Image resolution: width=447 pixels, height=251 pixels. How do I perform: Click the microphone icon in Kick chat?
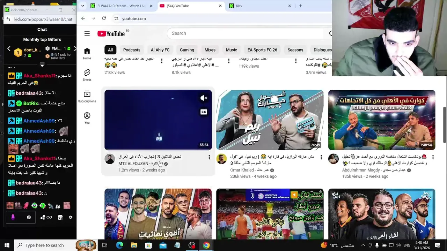[x=13, y=217]
